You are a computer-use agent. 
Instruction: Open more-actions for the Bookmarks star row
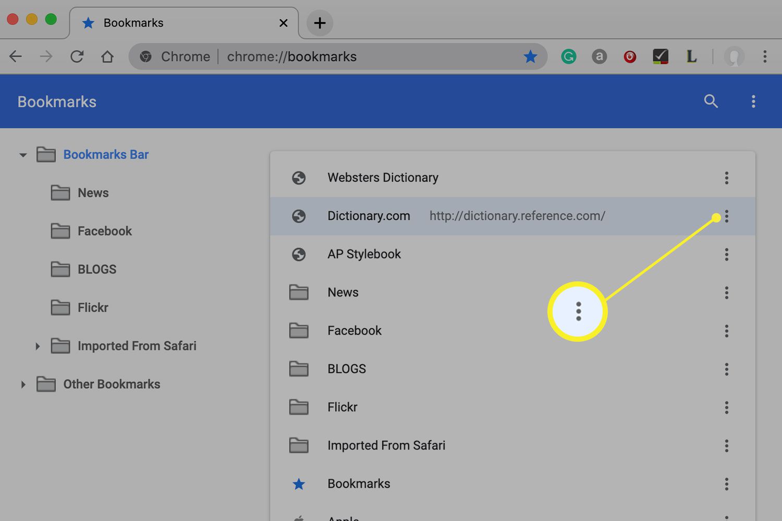click(726, 484)
